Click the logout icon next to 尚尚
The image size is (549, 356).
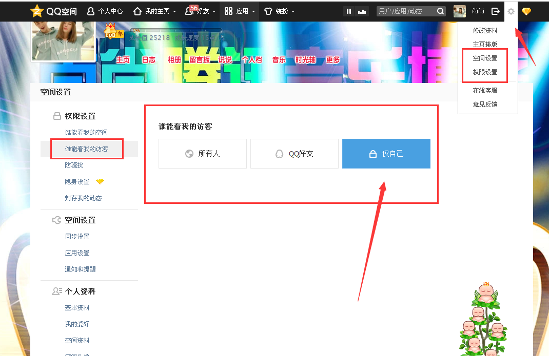click(x=495, y=11)
